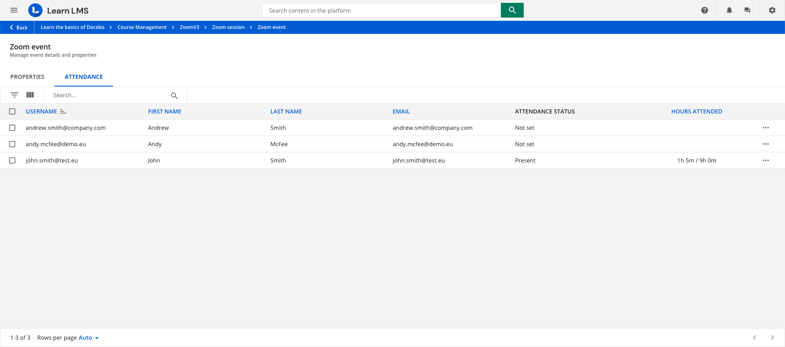This screenshot has width=785, height=347.
Task: Switch to the Attendance tab
Action: click(x=84, y=77)
